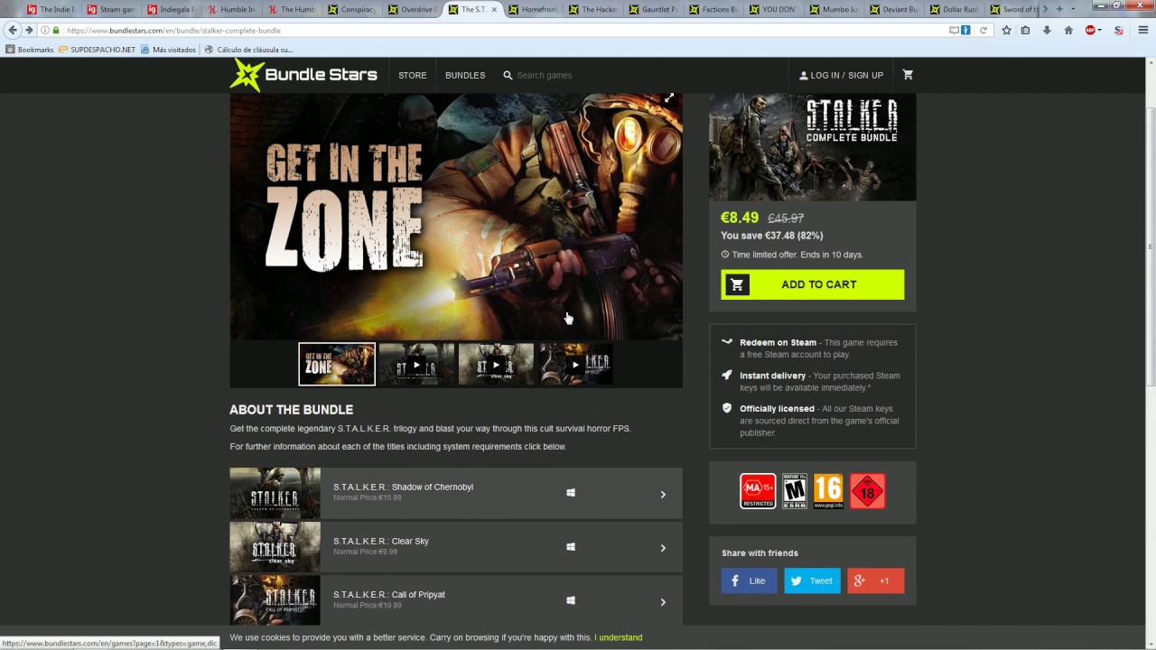The height and width of the screenshot is (650, 1156).
Task: Click Windows icon on Shadow of Chernobyl row
Action: (x=571, y=493)
